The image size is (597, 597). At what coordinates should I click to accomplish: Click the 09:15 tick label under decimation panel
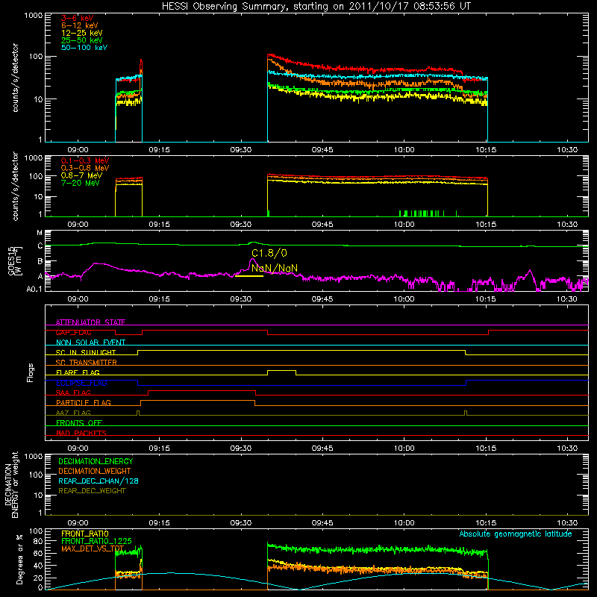pyautogui.click(x=159, y=523)
